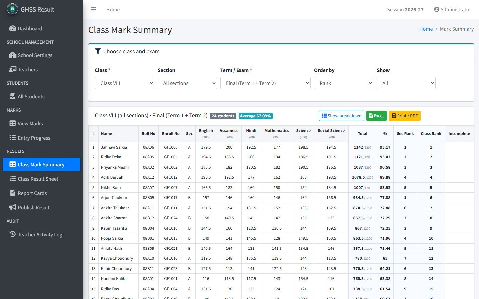Click the Home link in the top navbar

(113, 9)
